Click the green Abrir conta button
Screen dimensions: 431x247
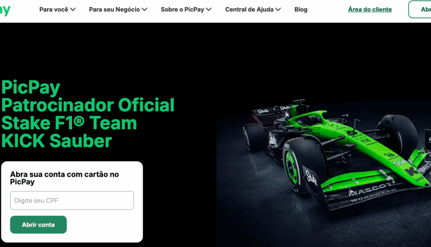tap(38, 225)
